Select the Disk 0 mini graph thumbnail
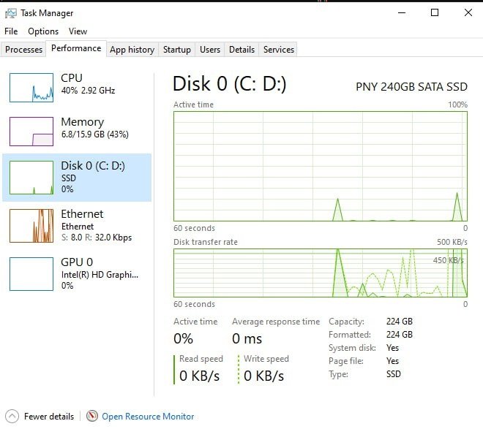The width and height of the screenshot is (483, 429). 31,178
